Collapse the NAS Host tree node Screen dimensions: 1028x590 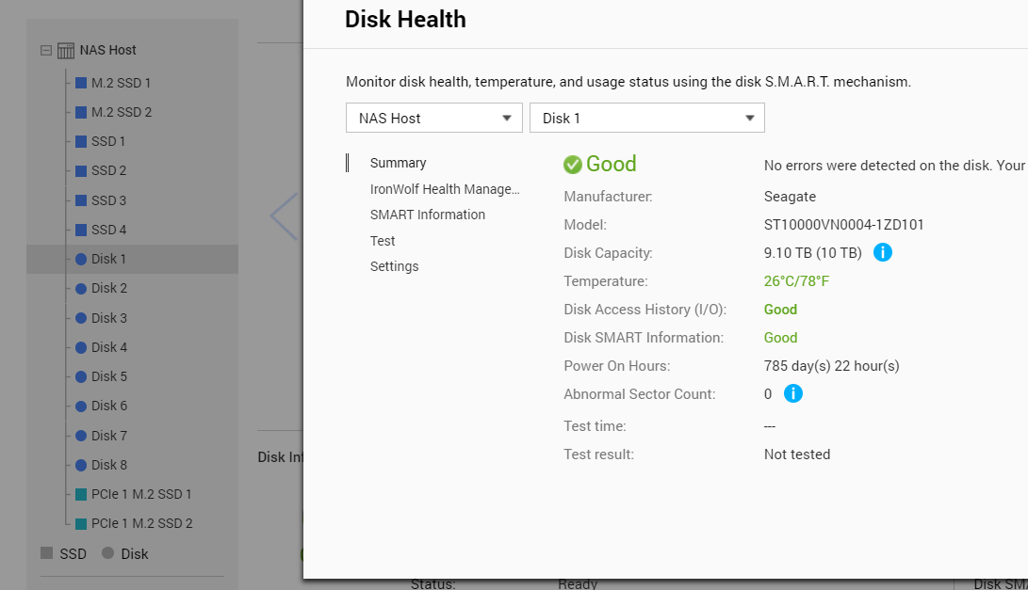pos(46,50)
